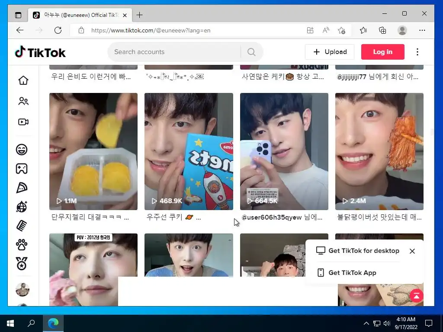Open the volume speaker tray icon
Image resolution: width=443 pixels, height=332 pixels.
(387, 323)
